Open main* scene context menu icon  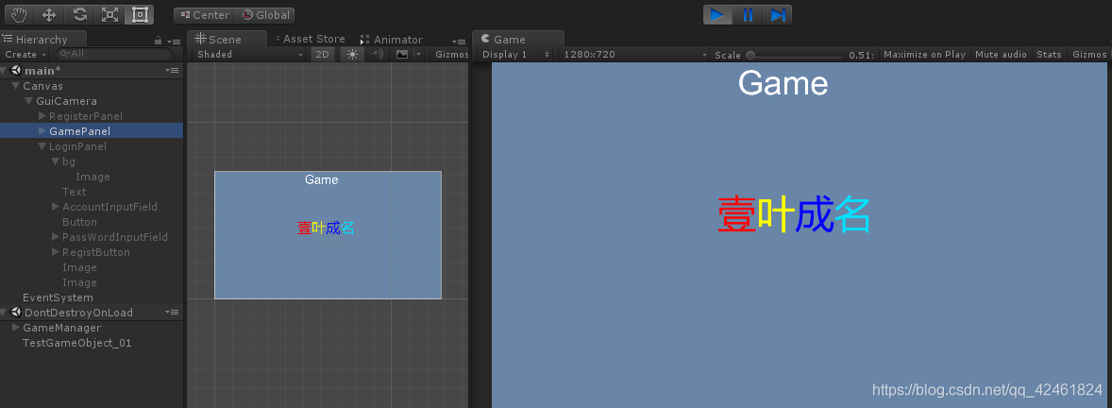(x=172, y=70)
